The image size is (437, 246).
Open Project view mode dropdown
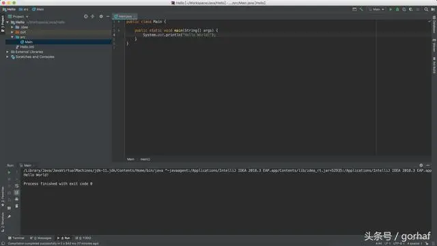coord(18,16)
